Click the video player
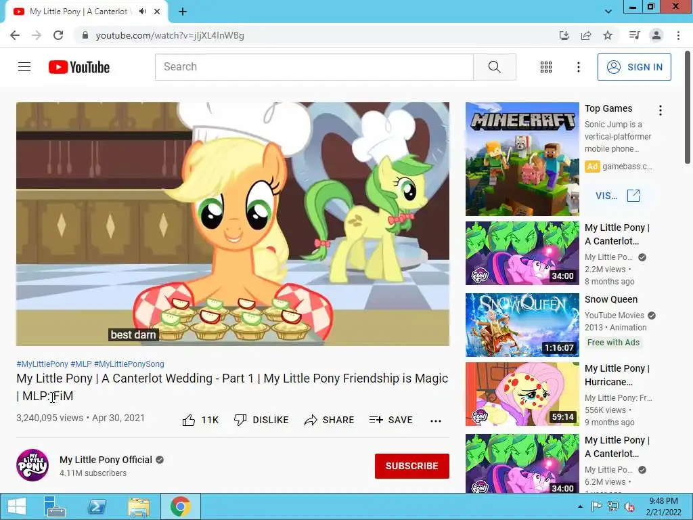This screenshot has width=693, height=520. [x=233, y=224]
